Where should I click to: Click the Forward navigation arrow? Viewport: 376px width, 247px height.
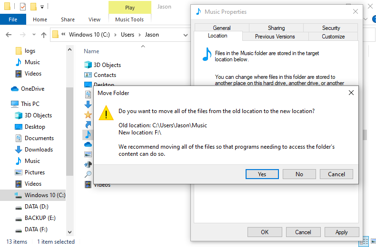click(22, 35)
